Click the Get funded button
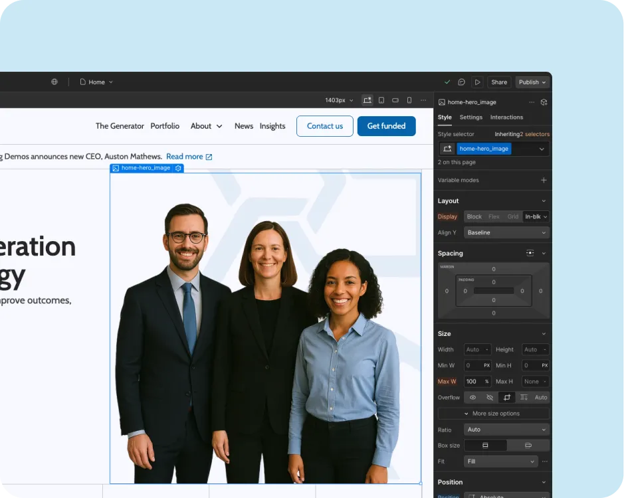Screen dimensions: 624x498 pyautogui.click(x=386, y=126)
